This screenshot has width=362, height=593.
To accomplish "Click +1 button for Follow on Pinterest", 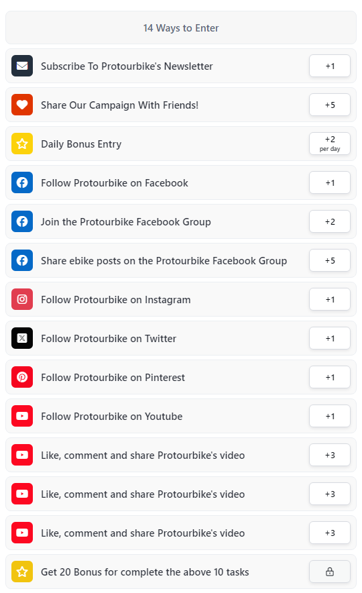I will point(330,377).
